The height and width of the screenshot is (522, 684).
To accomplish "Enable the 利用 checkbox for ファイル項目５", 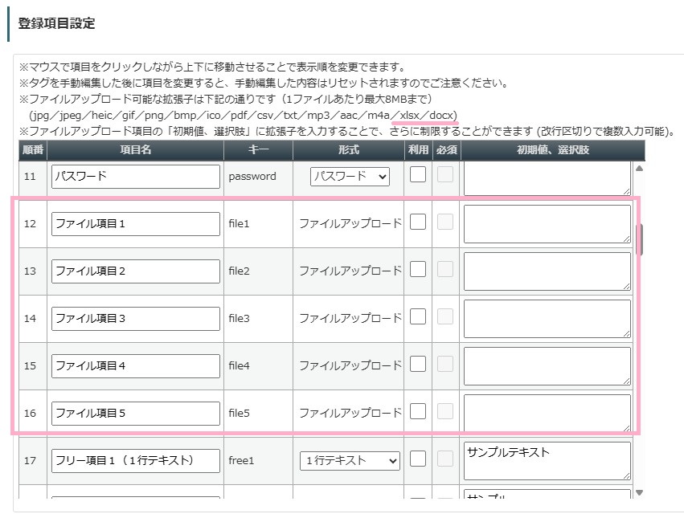I will click(417, 413).
